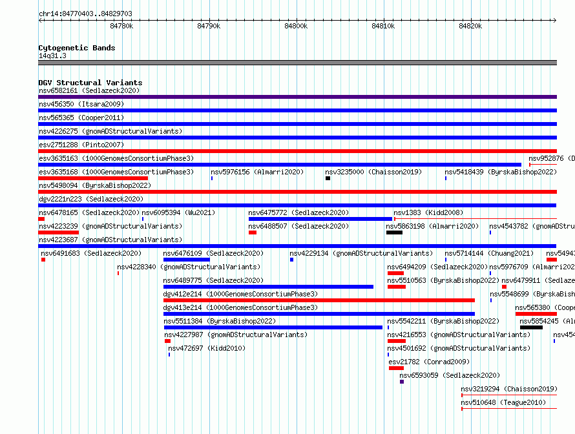Click the nsv5976156 (Almarri2020) label
The width and height of the screenshot is (575, 434).
pos(257,172)
